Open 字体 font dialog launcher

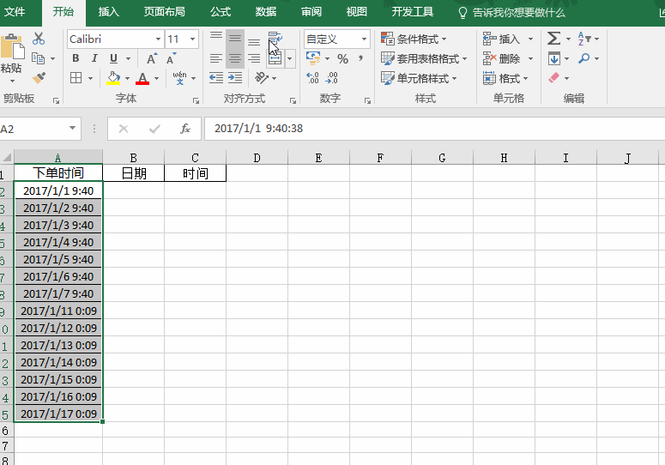[196, 100]
